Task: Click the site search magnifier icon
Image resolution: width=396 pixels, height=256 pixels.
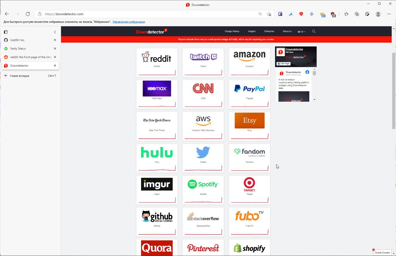Action: coord(314,31)
